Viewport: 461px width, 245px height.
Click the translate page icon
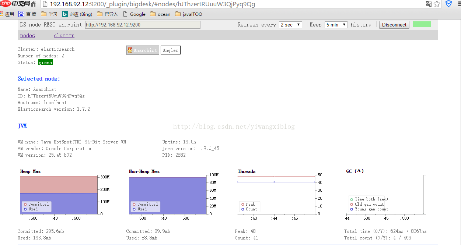(429, 4)
